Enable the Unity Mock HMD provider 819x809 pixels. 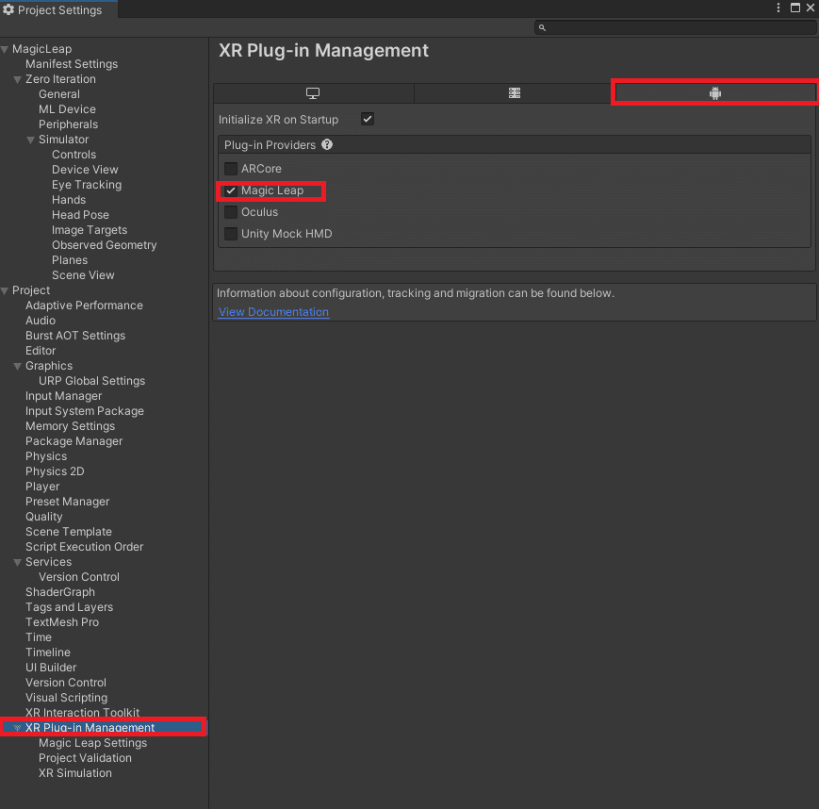coord(231,234)
